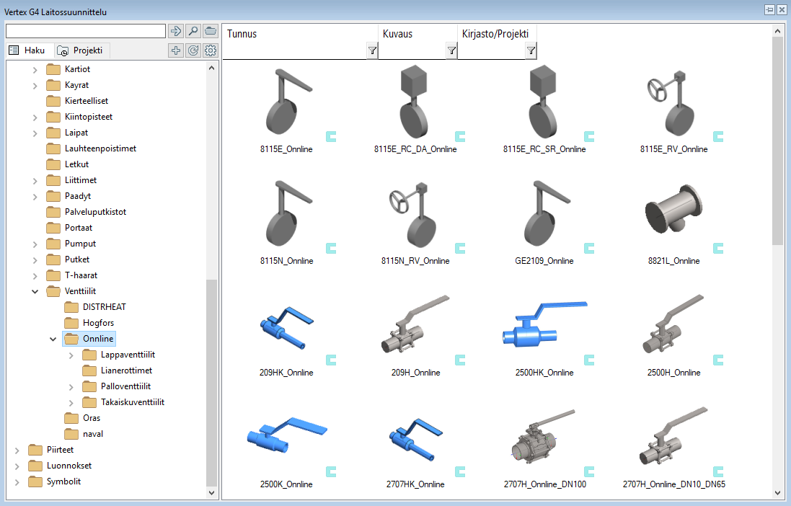Expand the Pumput folder
The height and width of the screenshot is (506, 791).
35,244
